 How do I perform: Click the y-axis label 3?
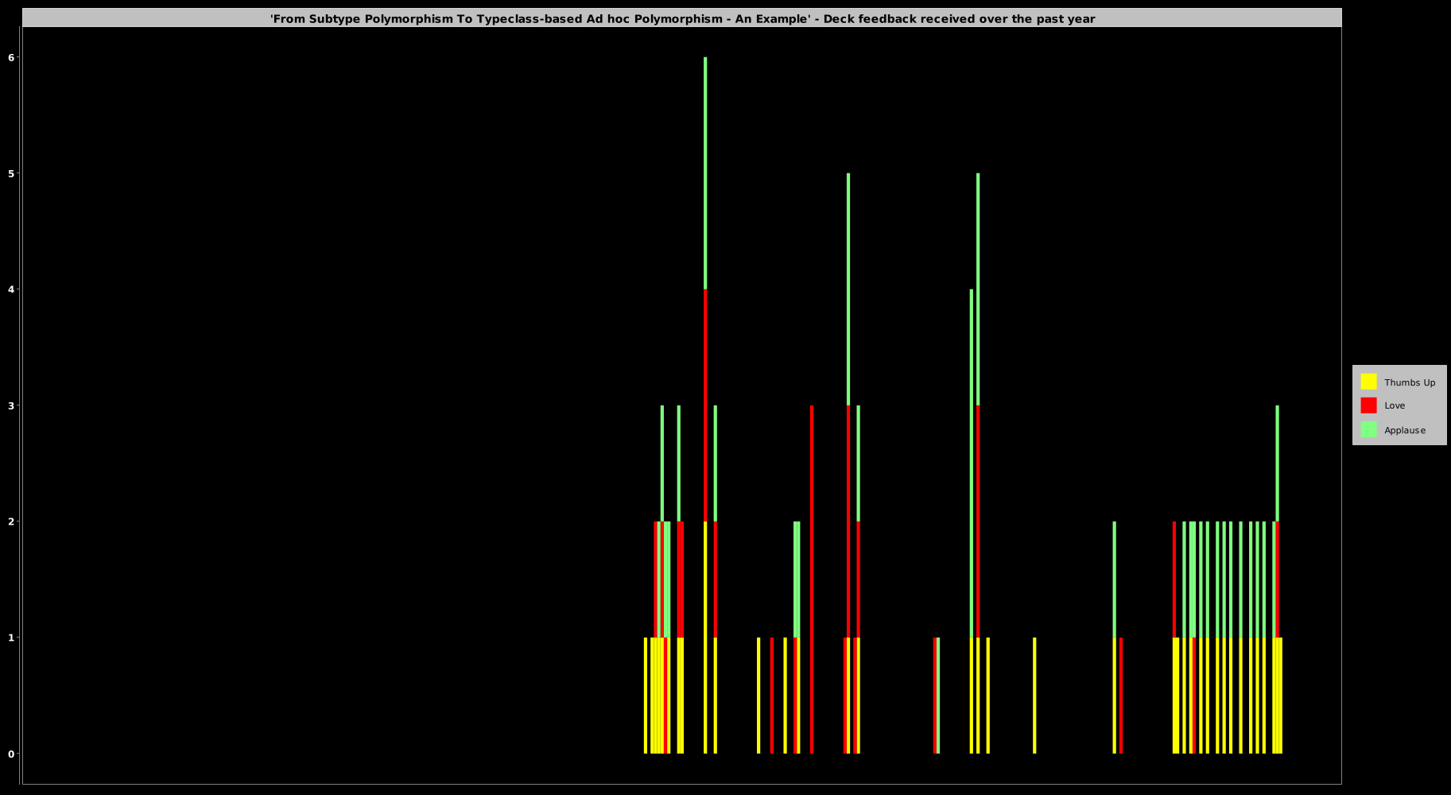[x=12, y=405]
